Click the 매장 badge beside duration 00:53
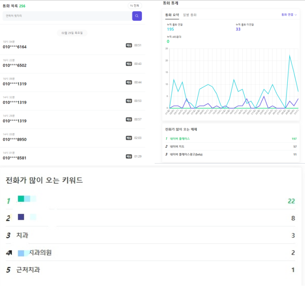The height and width of the screenshot is (290, 305). [129, 101]
